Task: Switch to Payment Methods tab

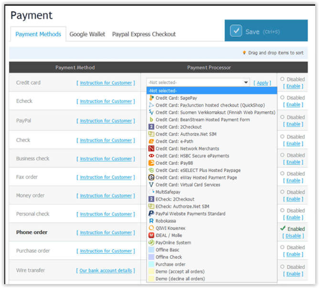Action: point(38,34)
